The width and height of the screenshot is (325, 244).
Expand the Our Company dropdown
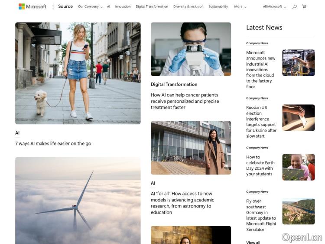90,7
